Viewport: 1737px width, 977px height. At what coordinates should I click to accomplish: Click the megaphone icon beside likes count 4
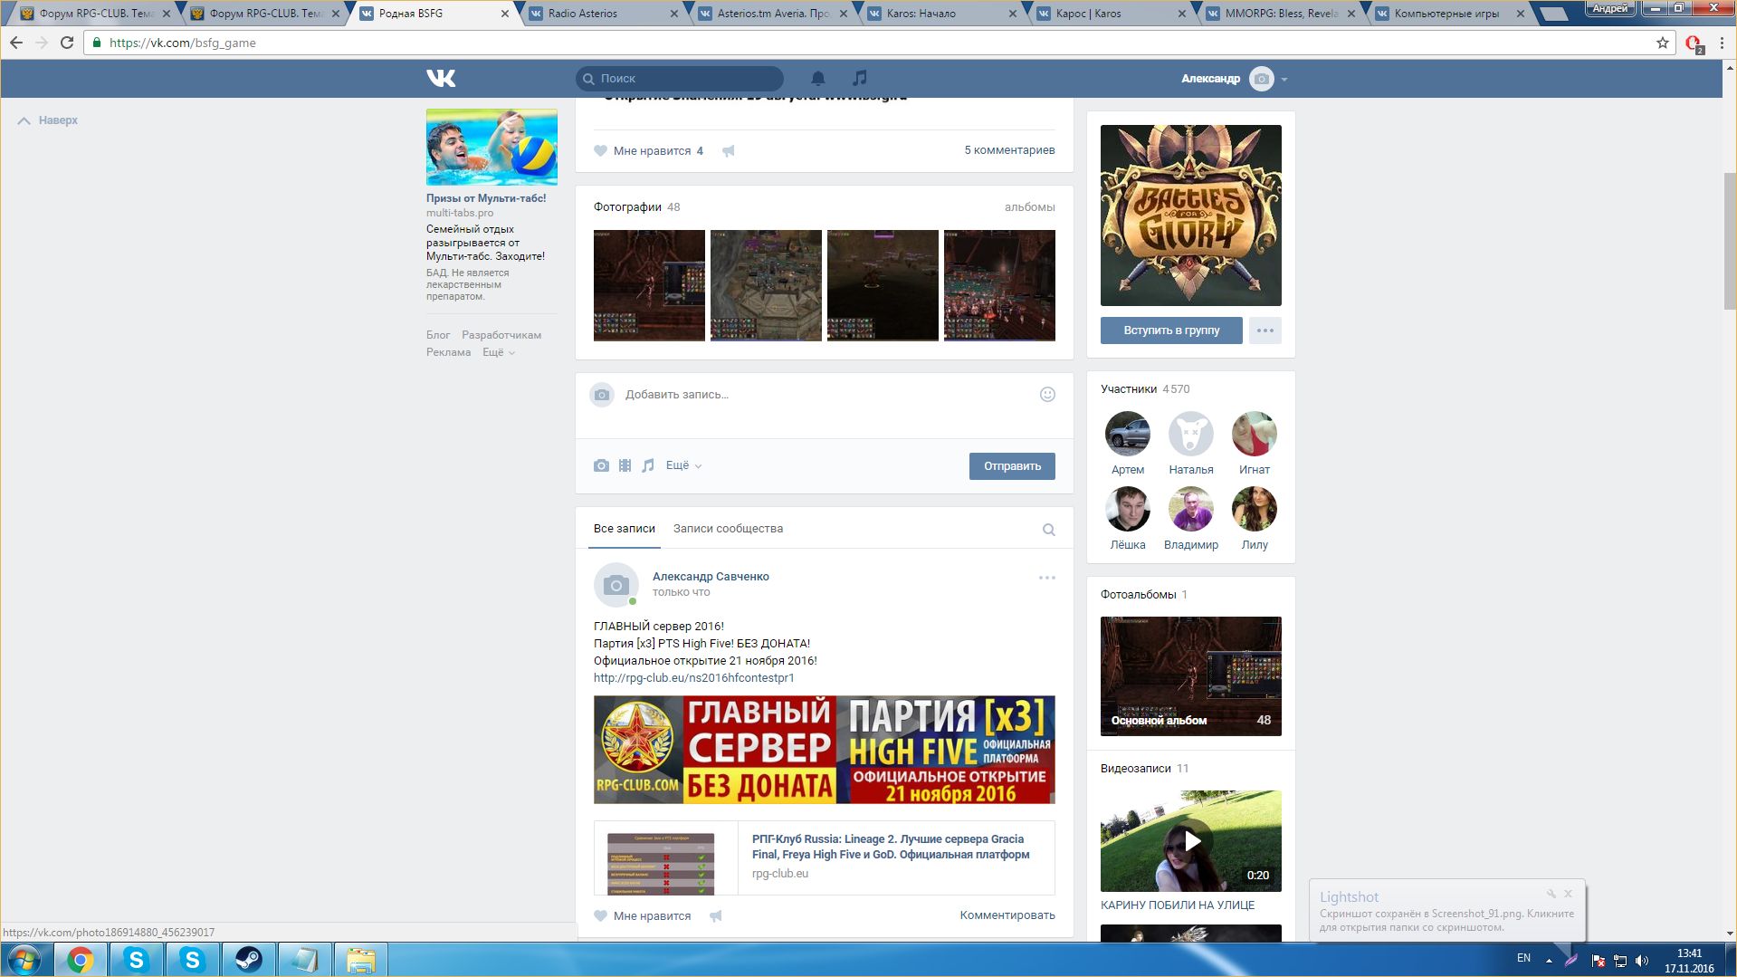pyautogui.click(x=728, y=151)
